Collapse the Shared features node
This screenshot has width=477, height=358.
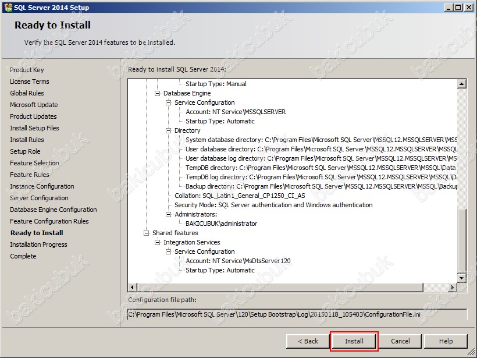(146, 233)
